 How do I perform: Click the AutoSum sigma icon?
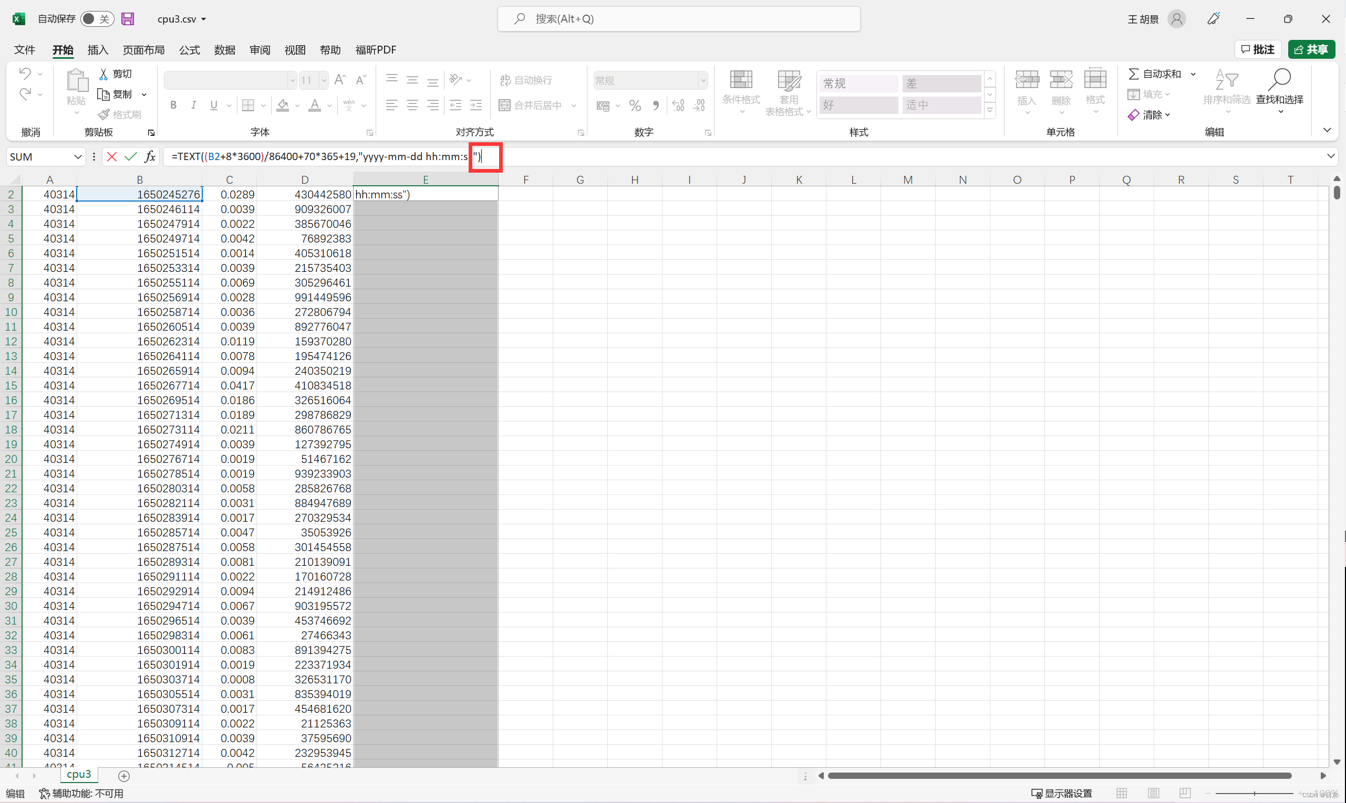click(1133, 73)
